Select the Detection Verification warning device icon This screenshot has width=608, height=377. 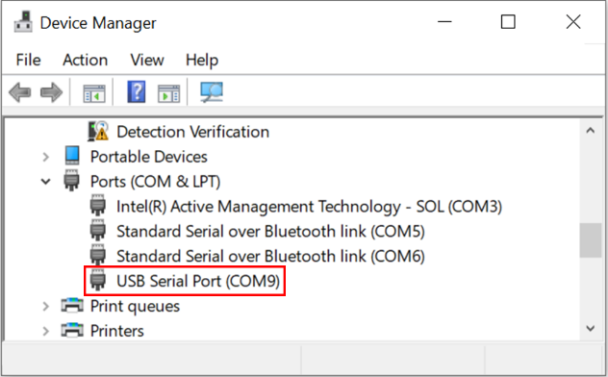point(98,131)
